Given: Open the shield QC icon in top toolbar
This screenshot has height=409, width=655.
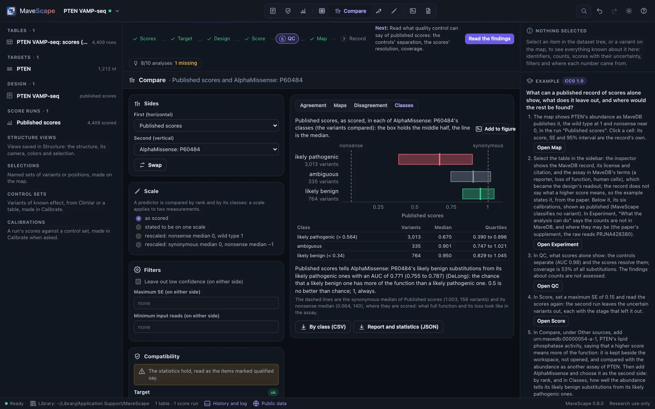Looking at the screenshot, I should (288, 11).
